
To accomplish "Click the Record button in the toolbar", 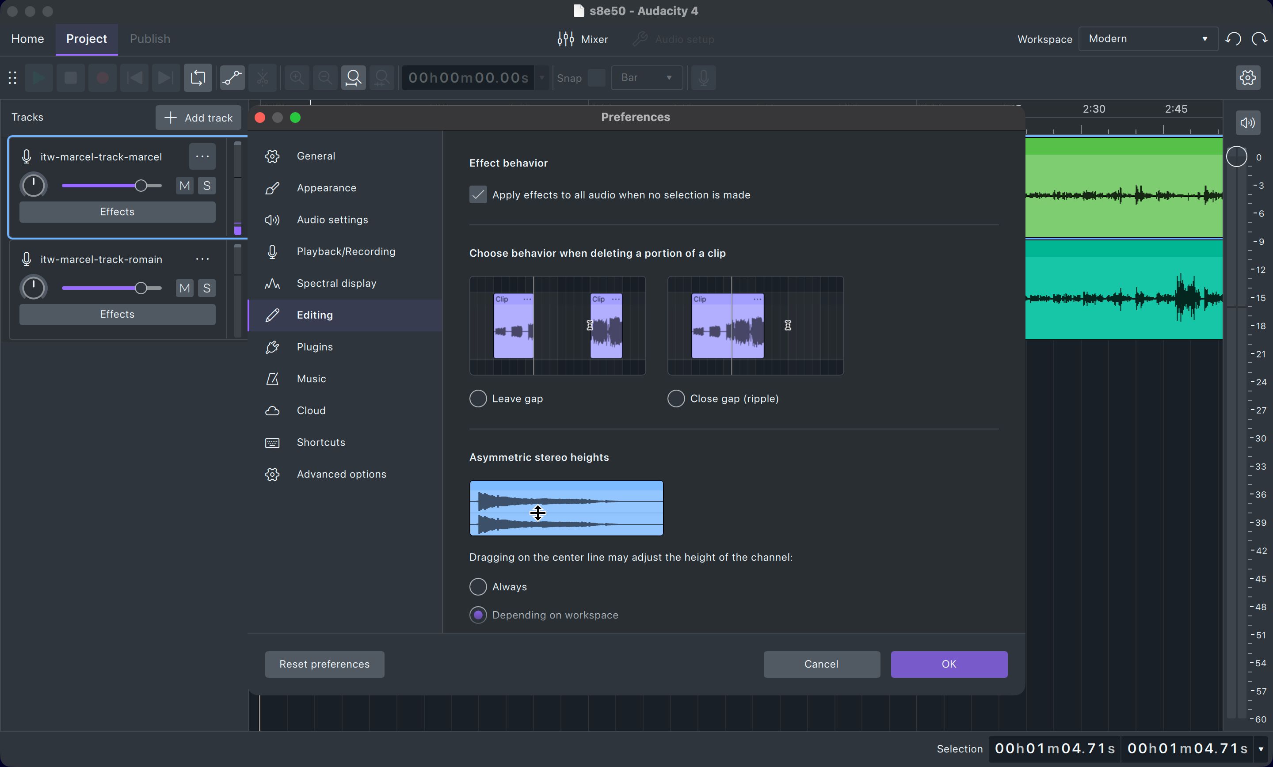I will point(102,77).
